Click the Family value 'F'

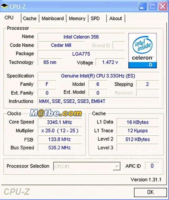click(47, 84)
